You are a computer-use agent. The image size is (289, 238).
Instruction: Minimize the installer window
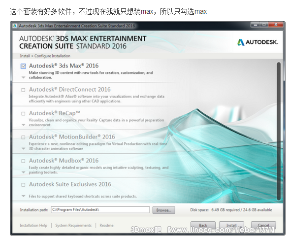[255, 25]
